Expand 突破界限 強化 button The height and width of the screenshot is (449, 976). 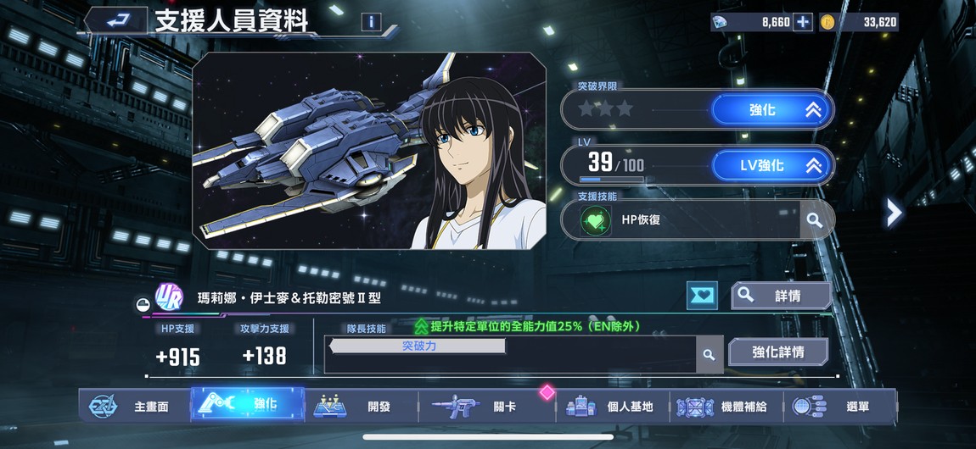tap(771, 110)
